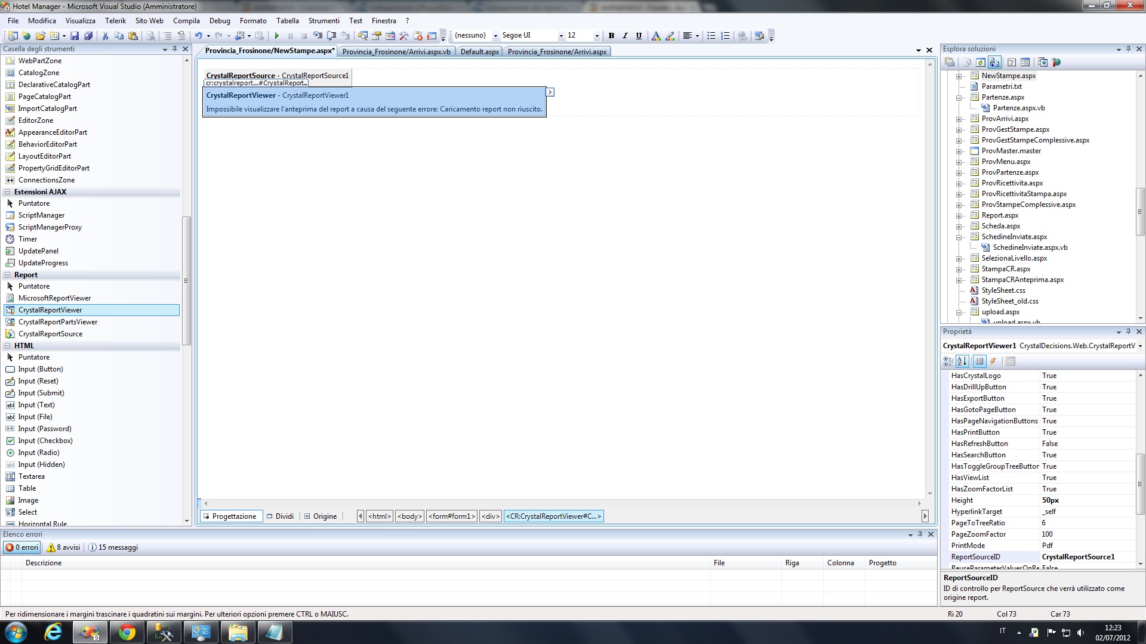Apply Italic formatting with the I icon
This screenshot has width=1146, height=644.
(x=625, y=36)
